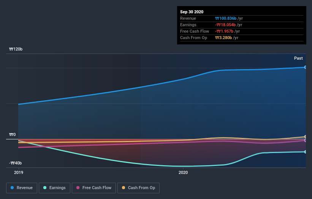The image size is (312, 199).
Task: Toggle the Free Cash Flow legend button
Action: coord(94,188)
